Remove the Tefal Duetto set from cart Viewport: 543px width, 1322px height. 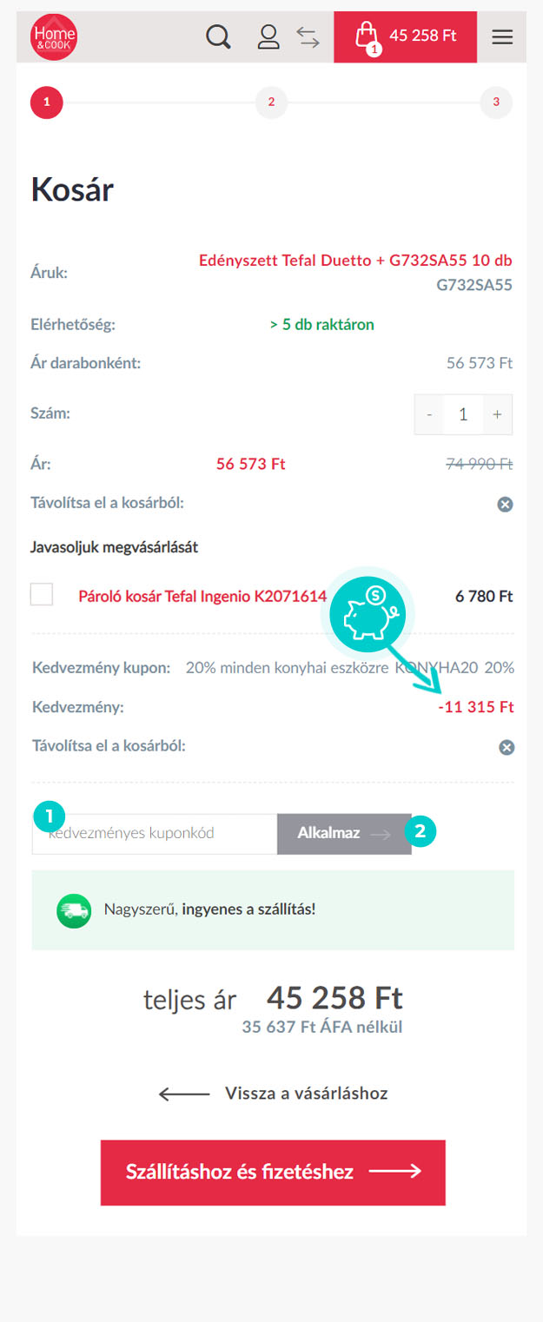pyautogui.click(x=505, y=504)
